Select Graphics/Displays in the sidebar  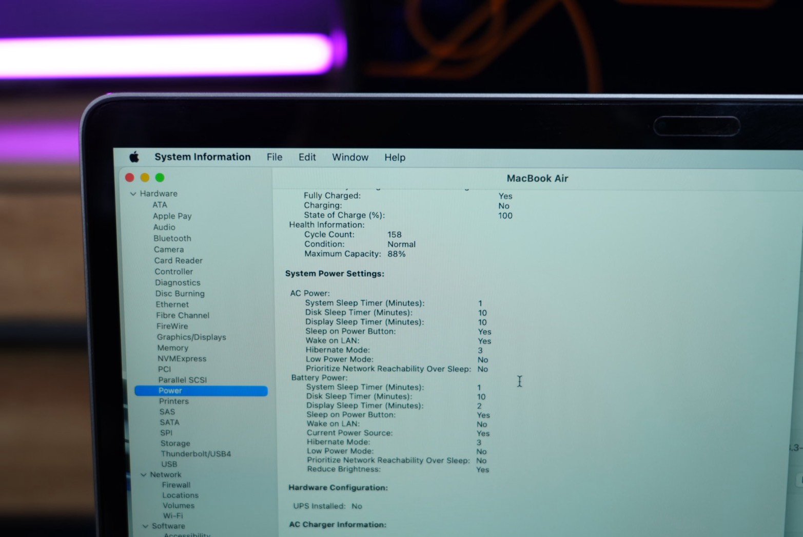pos(191,337)
